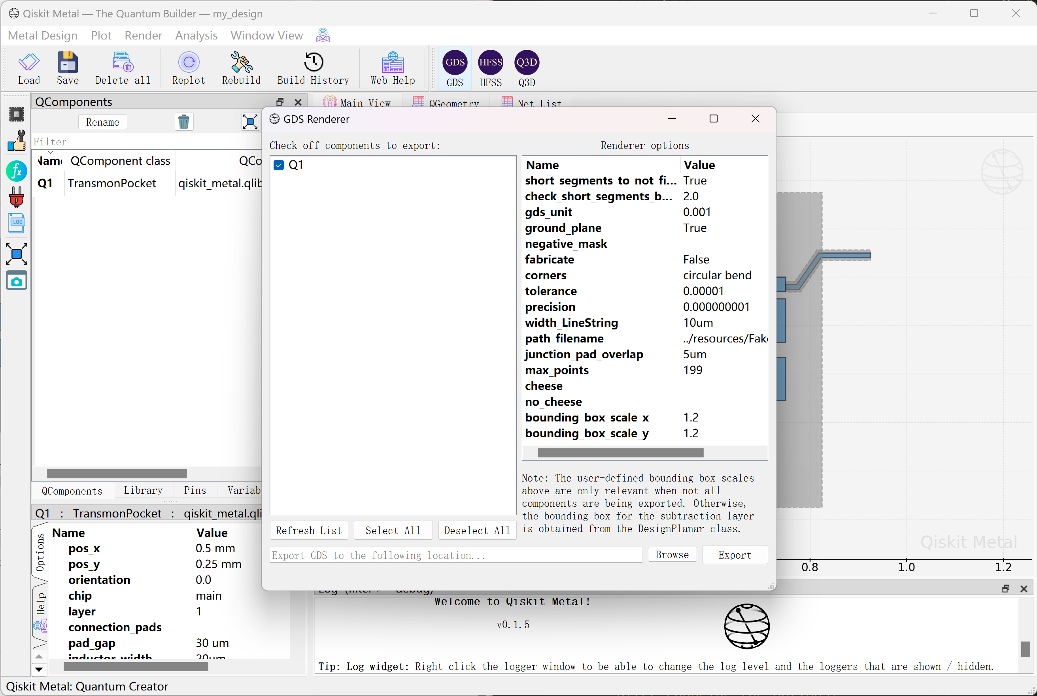1037x696 pixels.
Task: Click the camera screenshot sidebar icon
Action: point(17,281)
